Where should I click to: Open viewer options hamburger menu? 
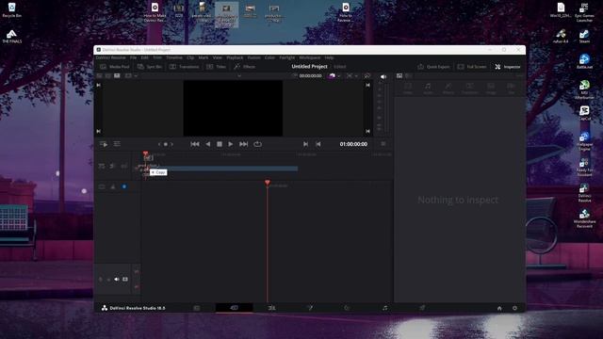383,144
